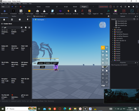
Task: Select the F3X Material gear tool
Action: point(107,55)
